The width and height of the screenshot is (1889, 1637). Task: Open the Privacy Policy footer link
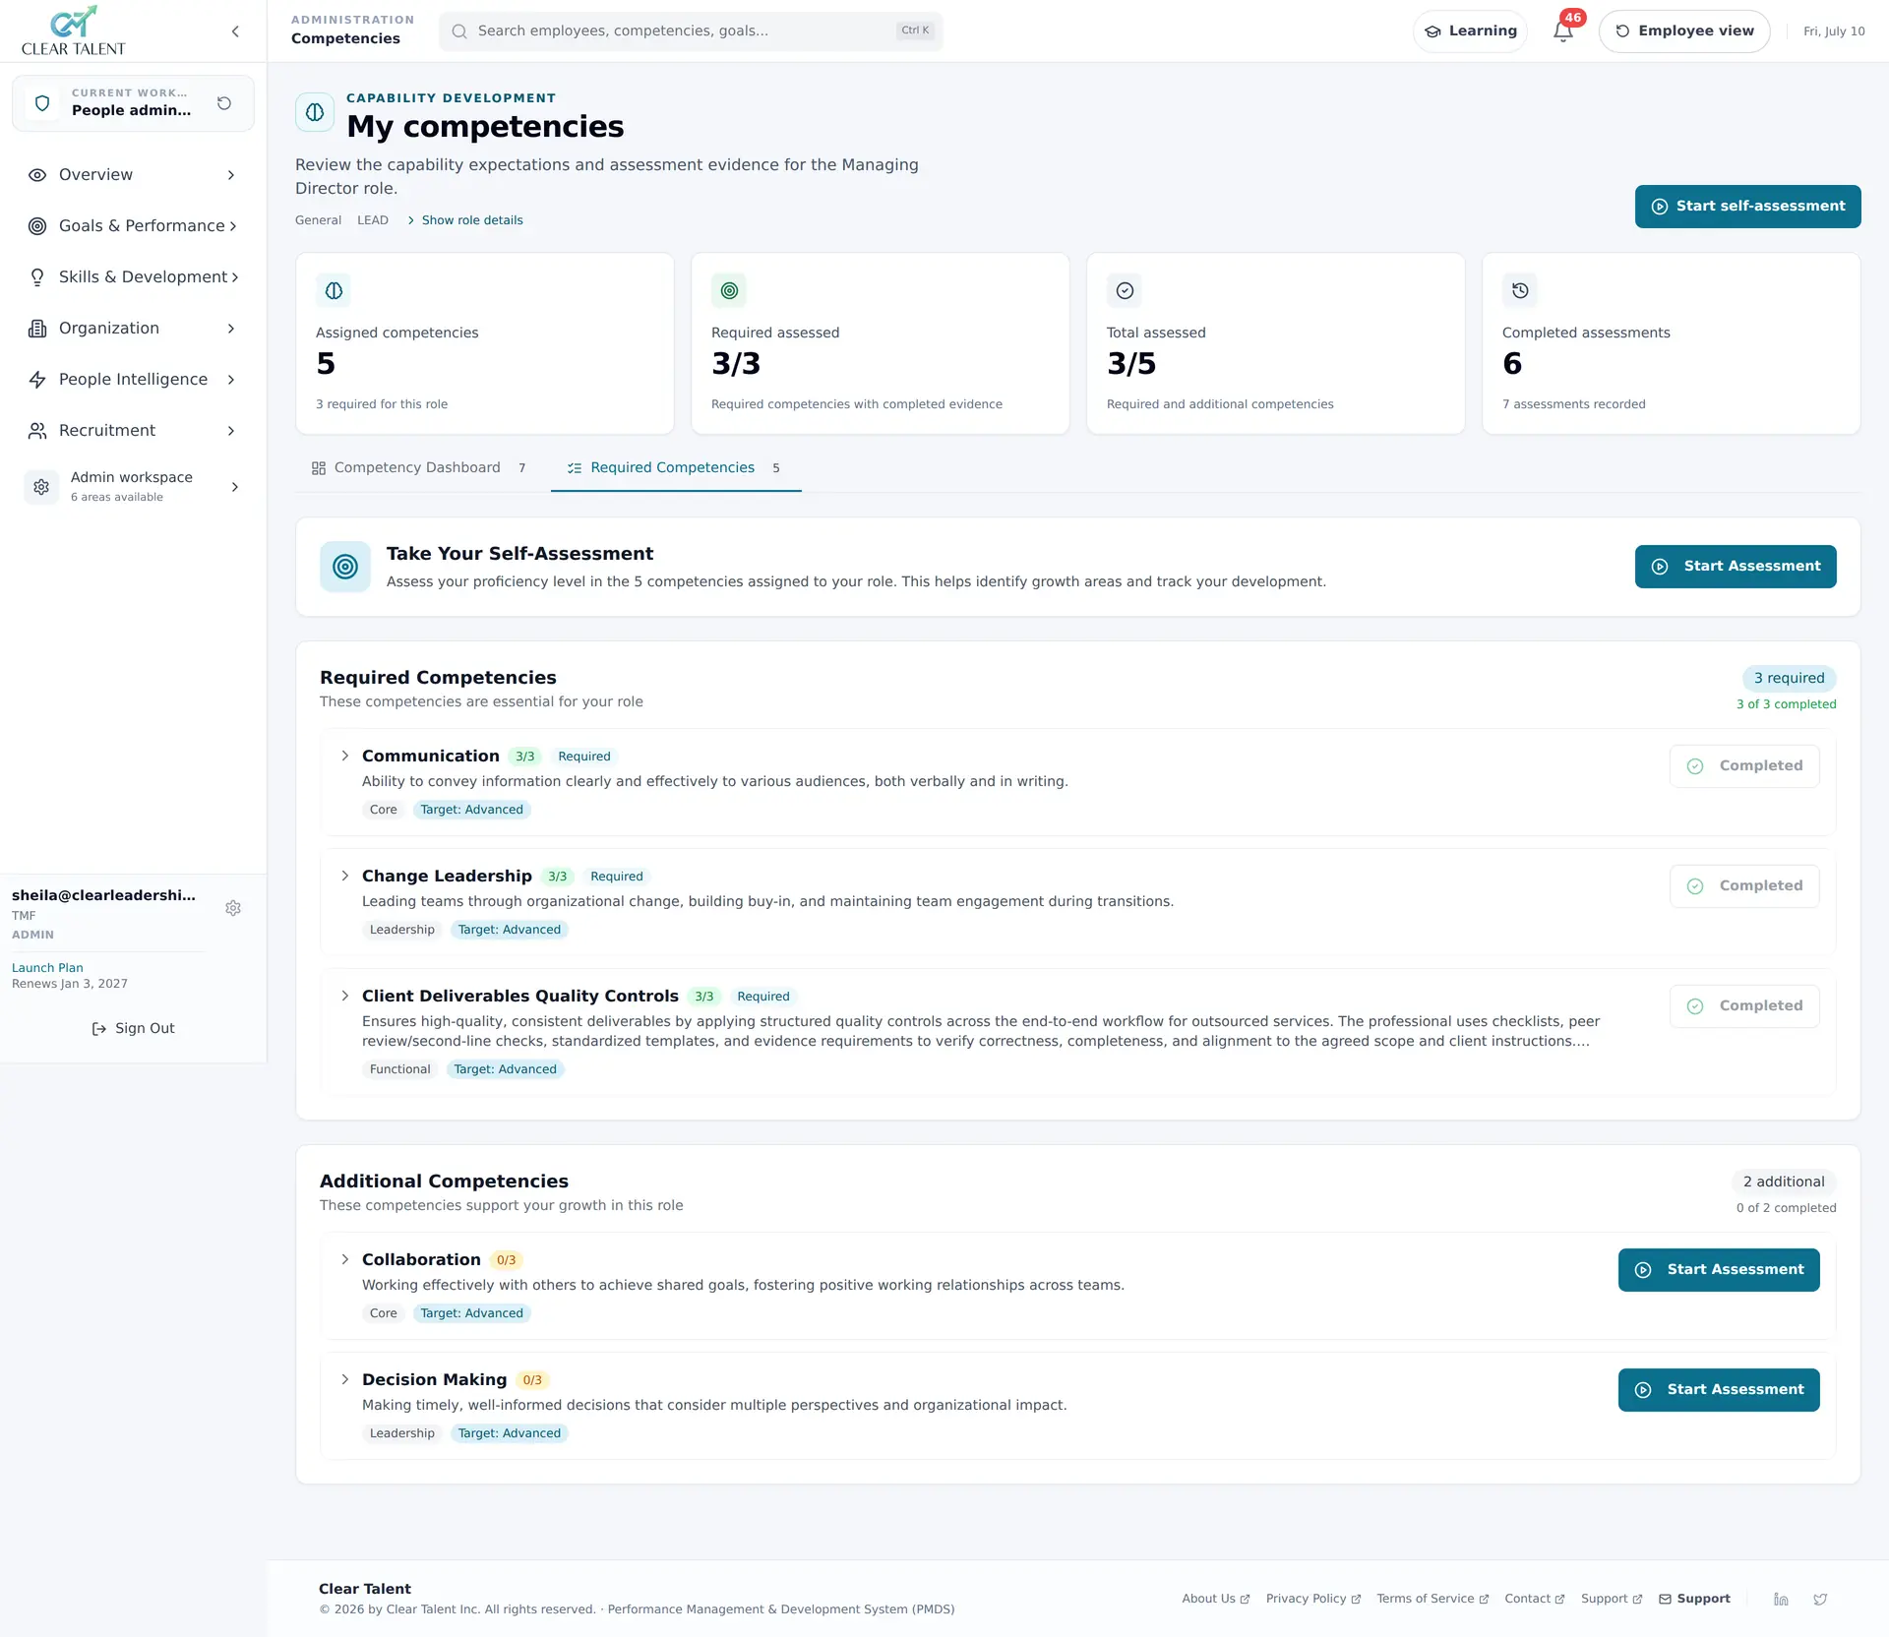pos(1312,1599)
